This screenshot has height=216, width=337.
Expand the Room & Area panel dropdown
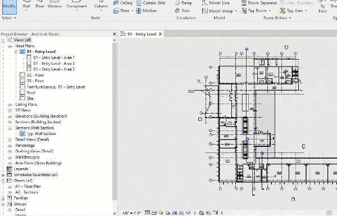290,18
